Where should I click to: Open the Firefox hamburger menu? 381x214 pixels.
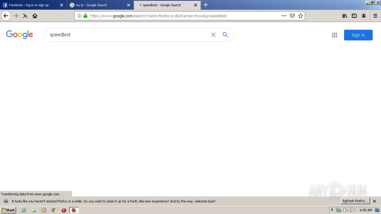click(x=375, y=16)
